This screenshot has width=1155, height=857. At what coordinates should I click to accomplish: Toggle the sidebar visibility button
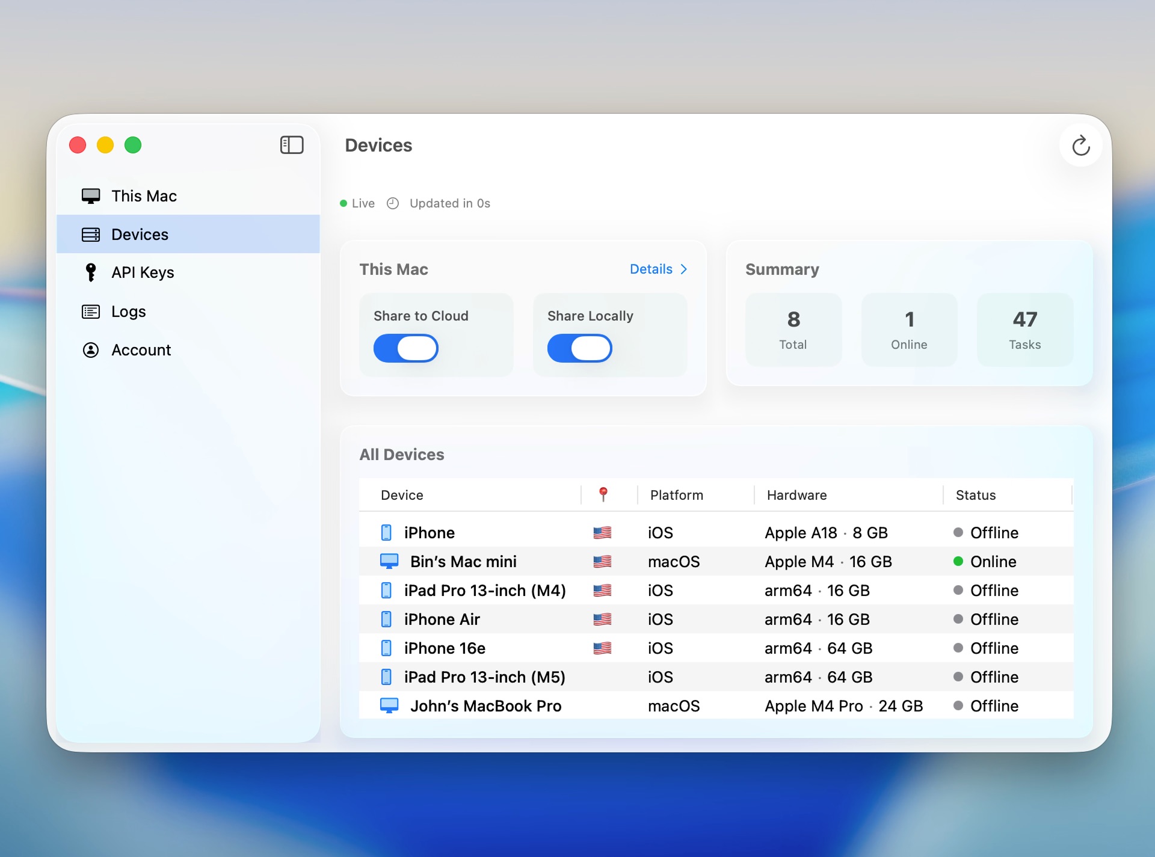292,145
